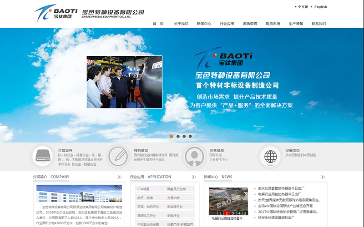Click the 主营业务 drive icon
The height and width of the screenshot is (227, 364).
[43, 156]
